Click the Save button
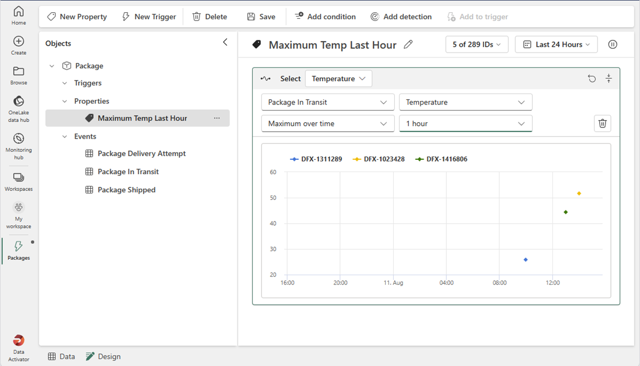The width and height of the screenshot is (640, 366). (261, 16)
